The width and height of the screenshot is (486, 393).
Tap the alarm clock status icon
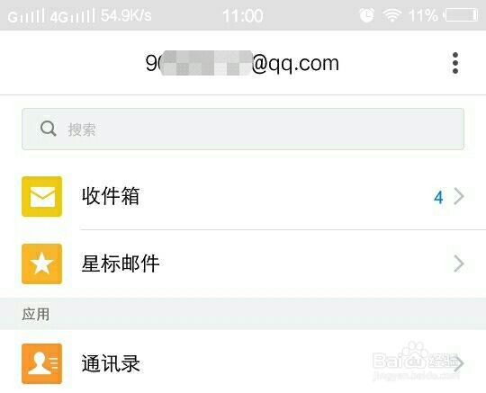366,15
